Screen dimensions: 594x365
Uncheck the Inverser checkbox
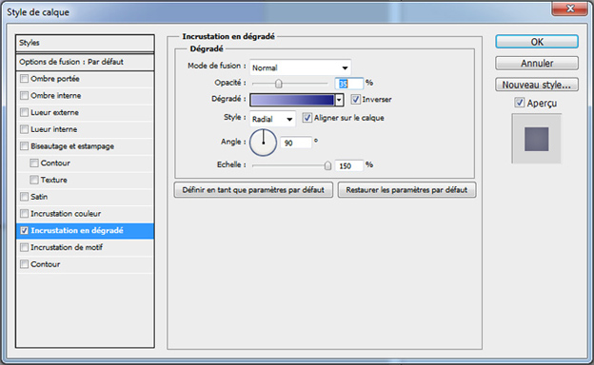[355, 100]
